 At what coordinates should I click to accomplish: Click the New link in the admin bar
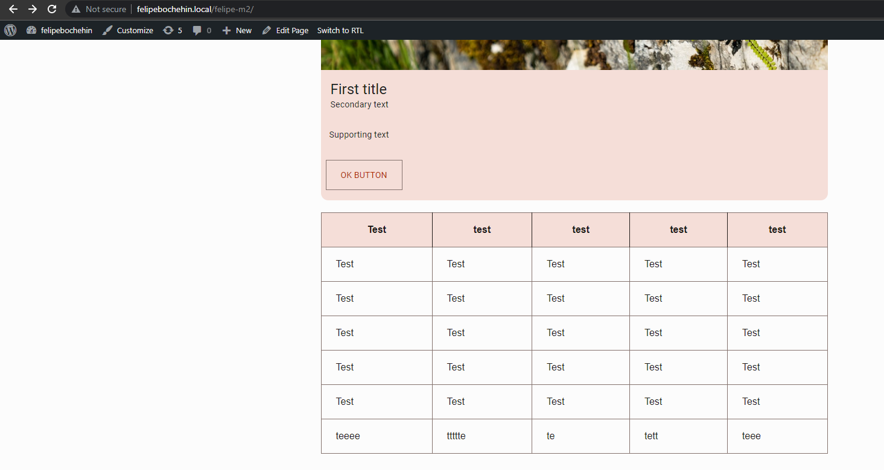243,30
